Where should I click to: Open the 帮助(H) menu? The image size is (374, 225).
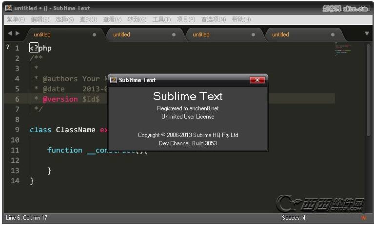click(x=241, y=19)
